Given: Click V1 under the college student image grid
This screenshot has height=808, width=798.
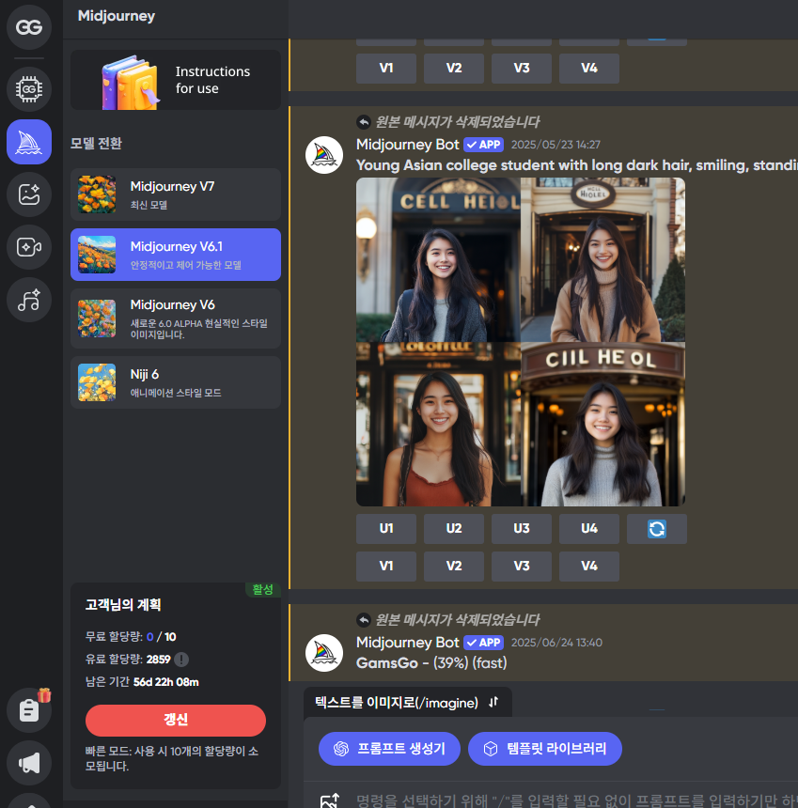Looking at the screenshot, I should (x=386, y=567).
